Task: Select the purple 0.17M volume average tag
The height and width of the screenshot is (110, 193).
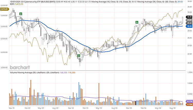Action: (190, 102)
